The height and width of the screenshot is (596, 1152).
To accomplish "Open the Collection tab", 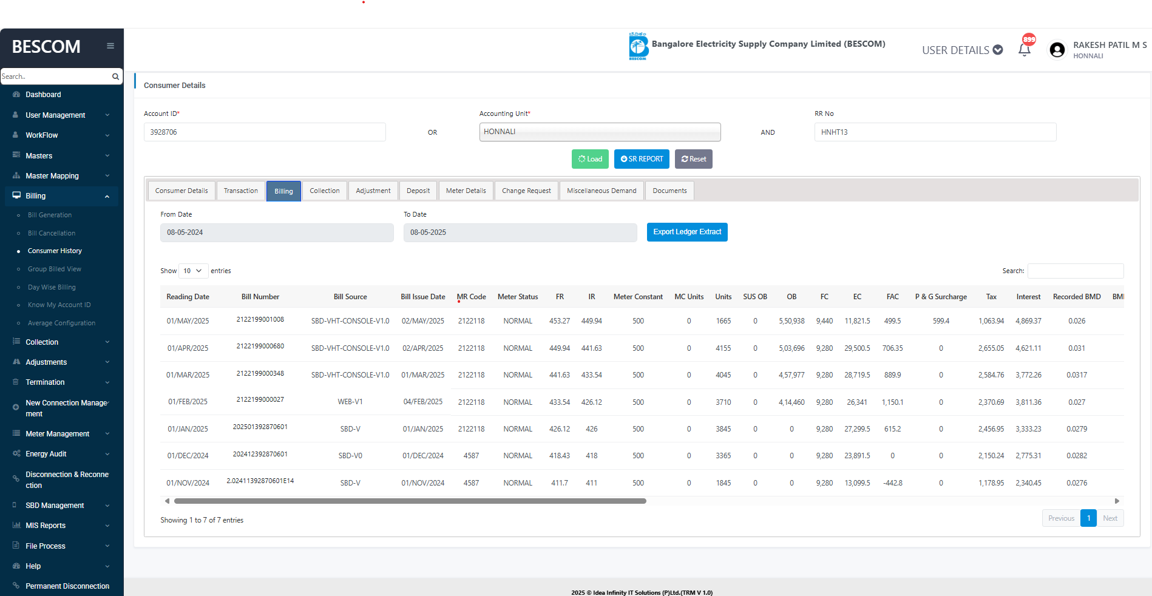I will click(325, 191).
